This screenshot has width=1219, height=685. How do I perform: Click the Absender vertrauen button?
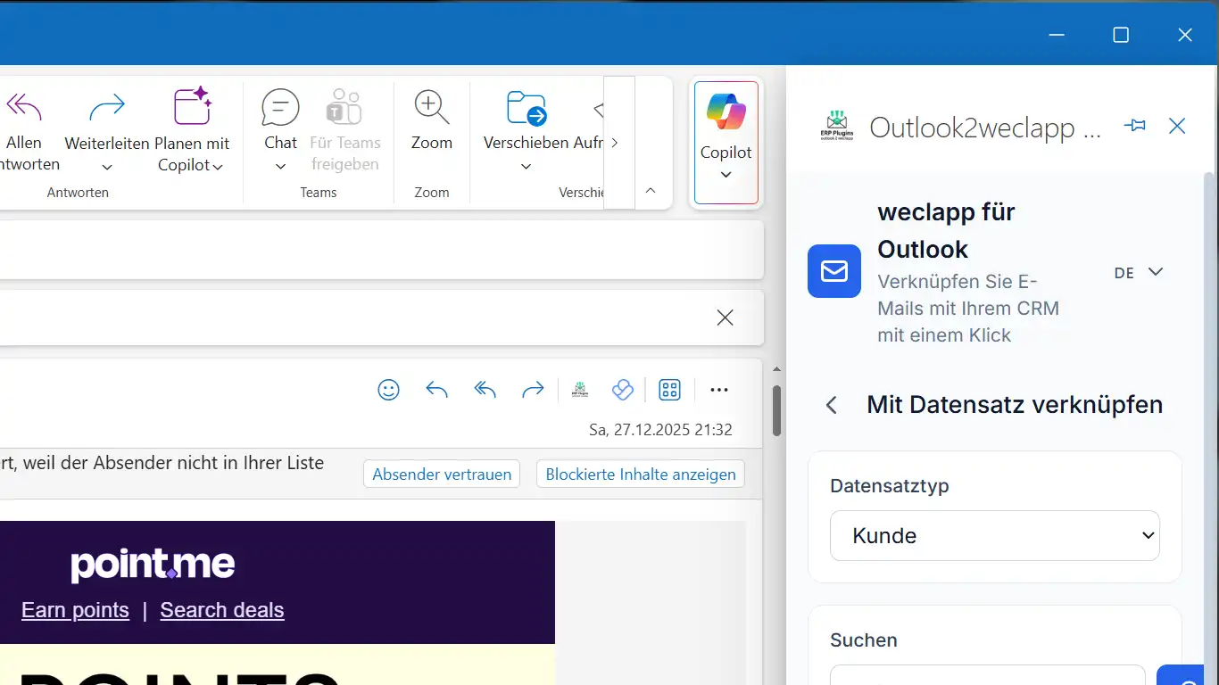pos(441,474)
